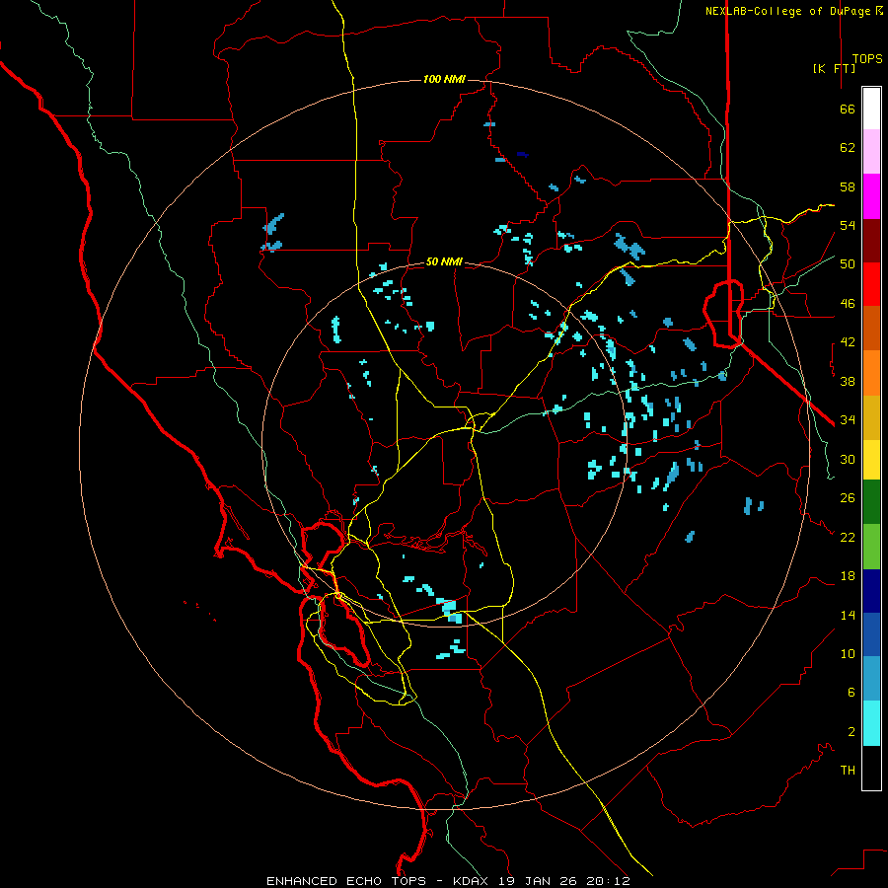
Task: Click the KDAX radar station identifier
Action: pyautogui.click(x=473, y=881)
